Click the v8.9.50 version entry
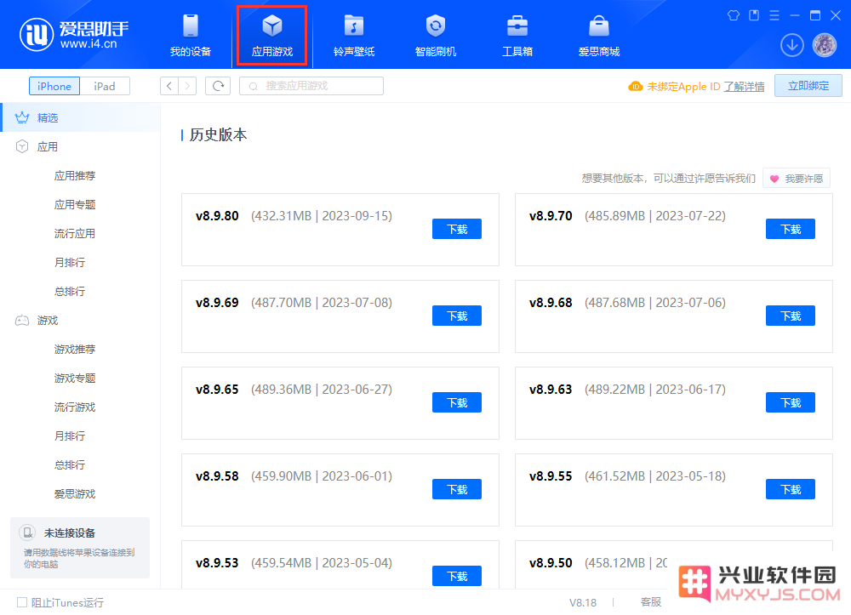 551,563
